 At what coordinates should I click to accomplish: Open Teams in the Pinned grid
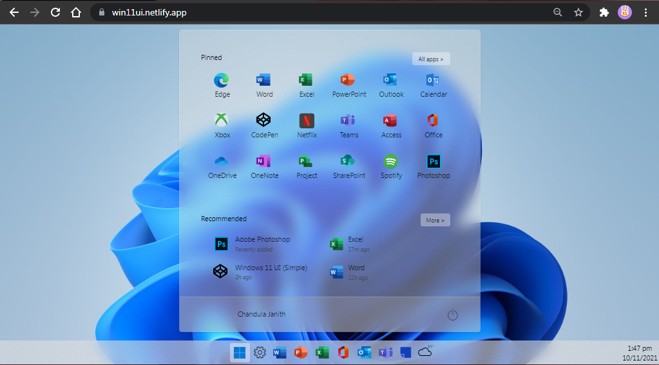(x=349, y=126)
